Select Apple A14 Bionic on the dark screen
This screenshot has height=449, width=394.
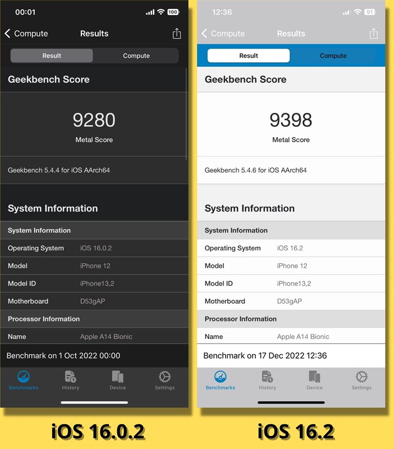coord(106,336)
